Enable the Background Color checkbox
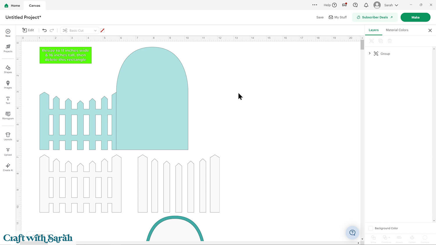The height and width of the screenshot is (245, 436). click(x=371, y=228)
